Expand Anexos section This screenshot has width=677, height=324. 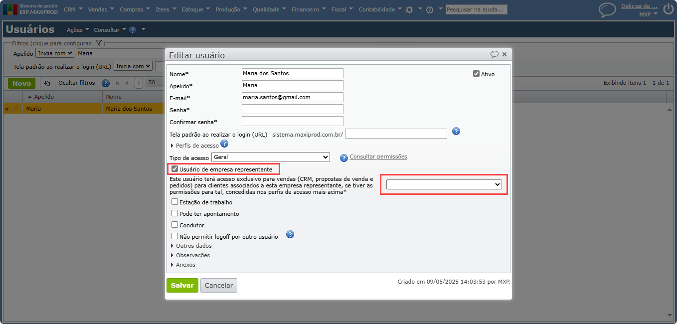[183, 265]
